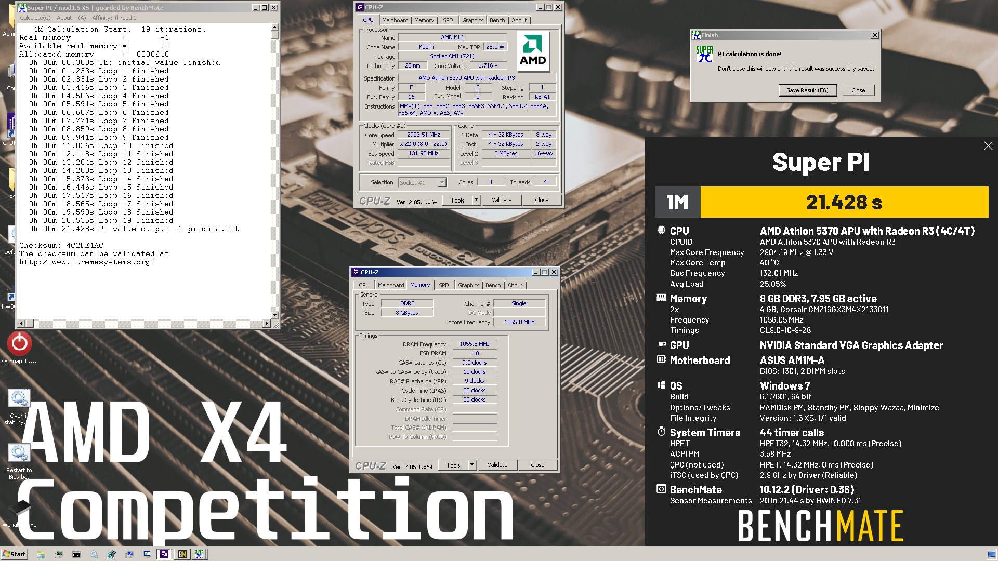Click the Core Speed 2903.51 MHz field
The width and height of the screenshot is (998, 561).
(424, 135)
